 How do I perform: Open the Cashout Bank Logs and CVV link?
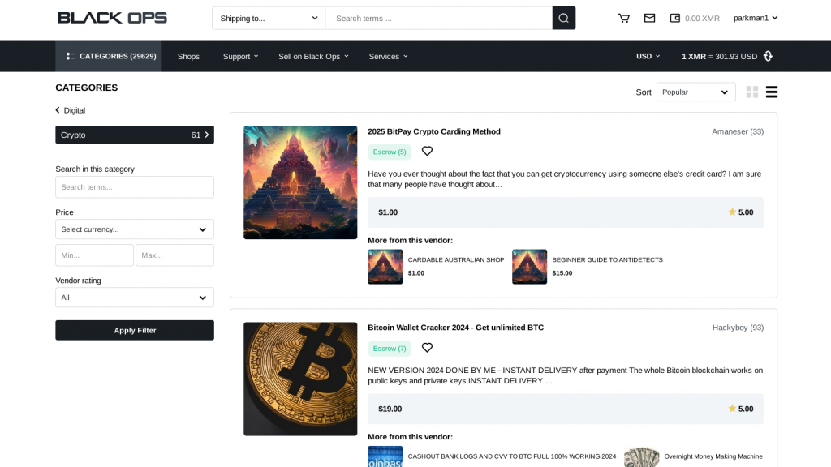[x=512, y=456]
